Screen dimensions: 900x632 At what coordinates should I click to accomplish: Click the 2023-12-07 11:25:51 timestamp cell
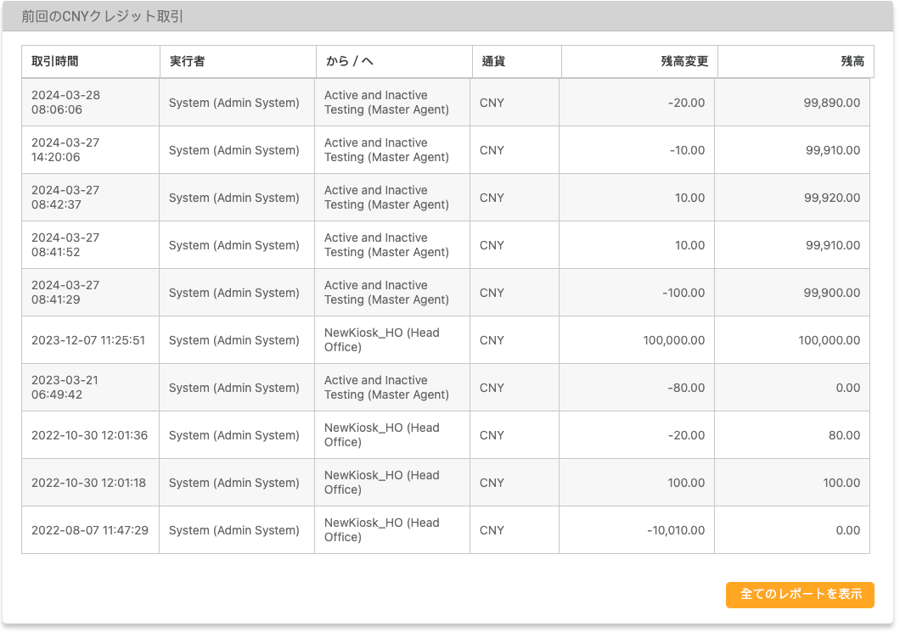88,340
